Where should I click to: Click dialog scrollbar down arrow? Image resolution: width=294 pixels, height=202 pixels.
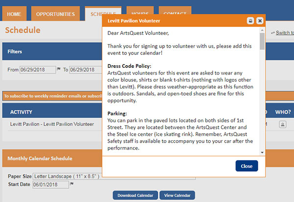(x=262, y=152)
